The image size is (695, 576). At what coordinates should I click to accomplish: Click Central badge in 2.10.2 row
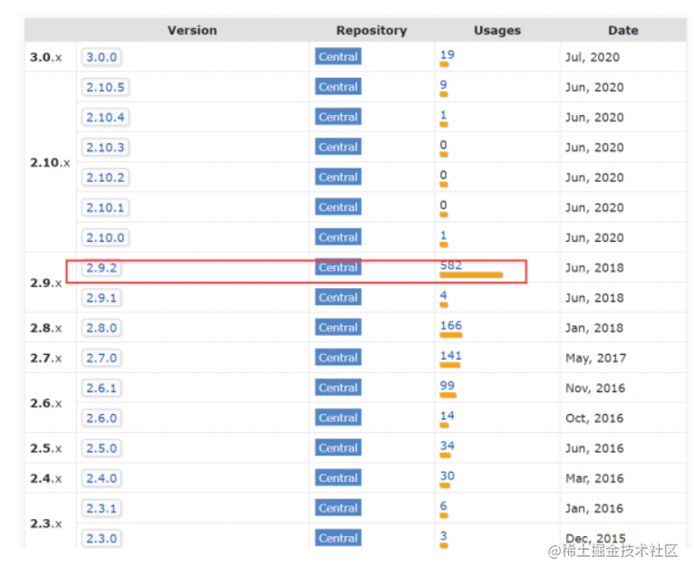click(x=338, y=178)
